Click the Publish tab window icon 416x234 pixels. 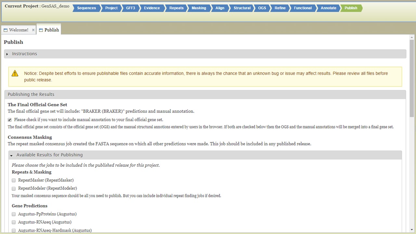point(41,30)
